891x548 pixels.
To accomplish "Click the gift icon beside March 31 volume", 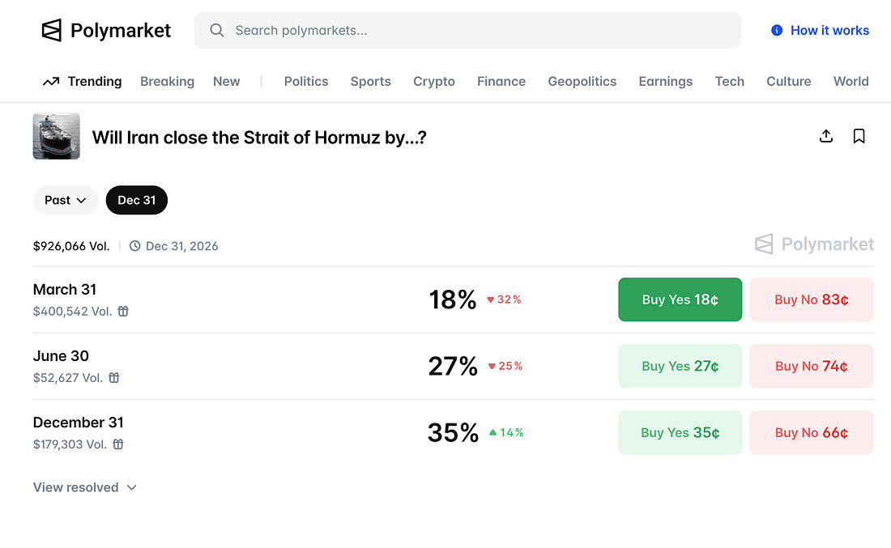I will [x=123, y=311].
